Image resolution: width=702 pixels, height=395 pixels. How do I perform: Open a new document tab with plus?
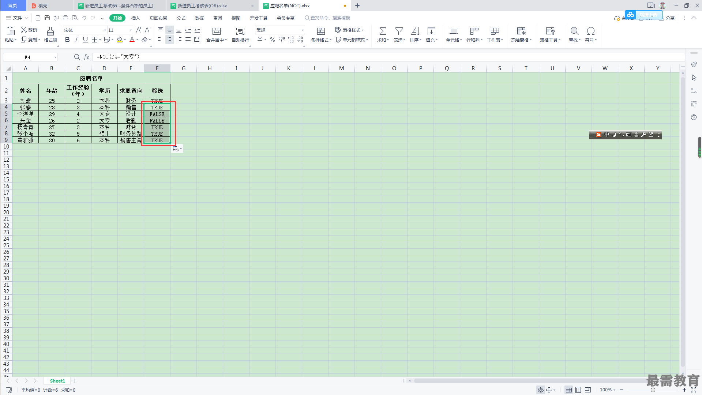[357, 5]
